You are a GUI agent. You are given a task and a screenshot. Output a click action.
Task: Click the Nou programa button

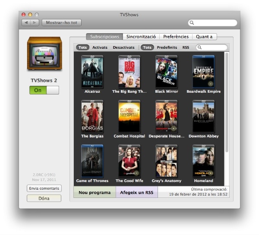click(95, 192)
